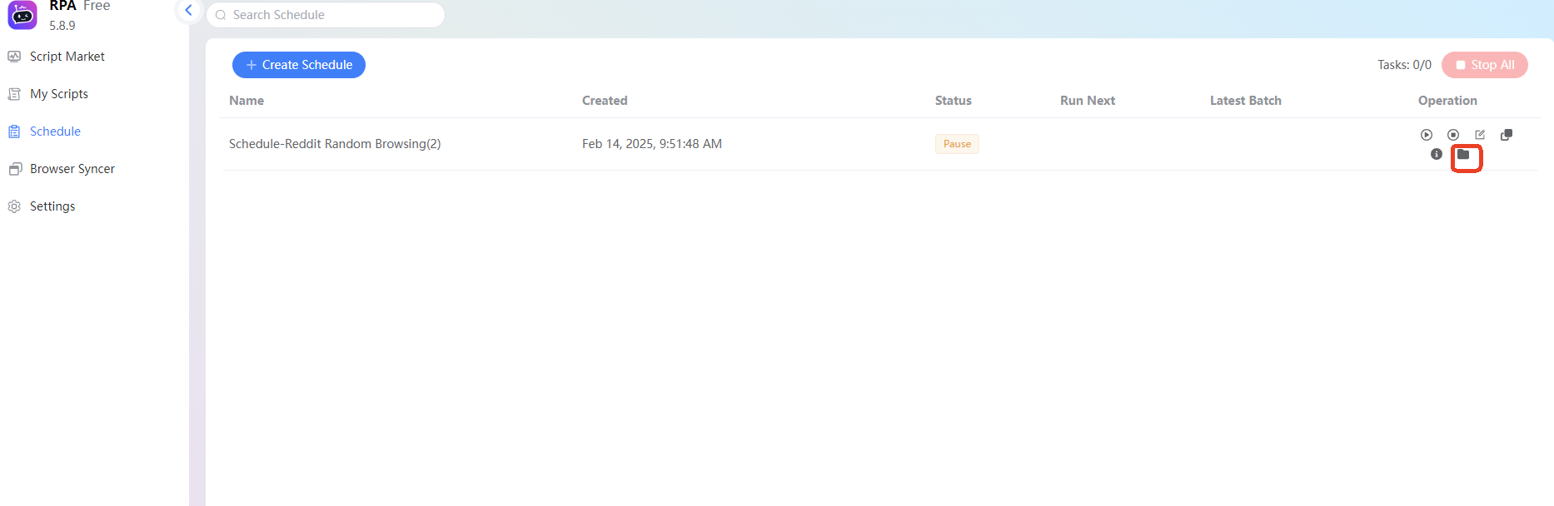The image size is (1554, 506).
Task: Click the Create Schedule button
Action: (x=299, y=65)
